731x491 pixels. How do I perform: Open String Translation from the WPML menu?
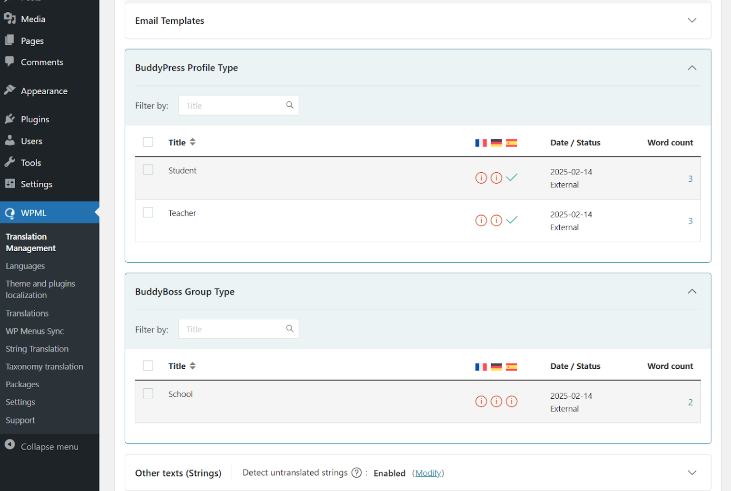click(37, 348)
